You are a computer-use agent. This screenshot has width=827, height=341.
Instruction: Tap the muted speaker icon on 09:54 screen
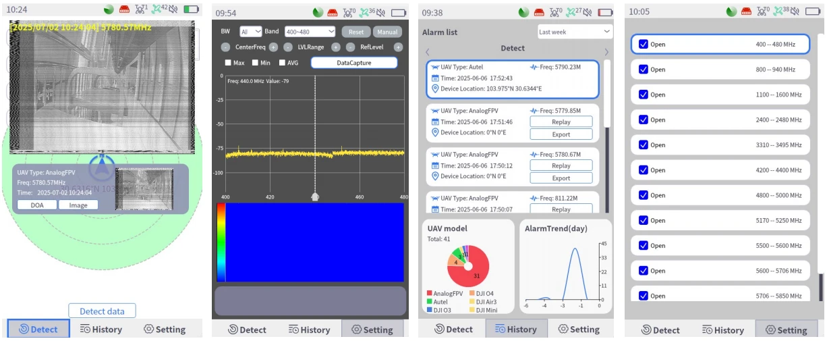tap(381, 13)
